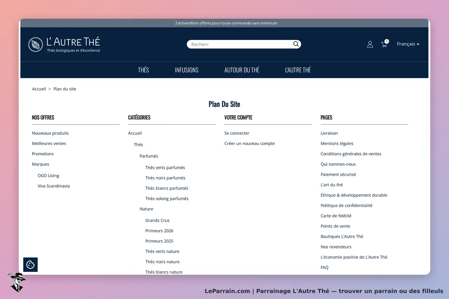
Task: Open Nature subcategory
Action: click(x=146, y=209)
